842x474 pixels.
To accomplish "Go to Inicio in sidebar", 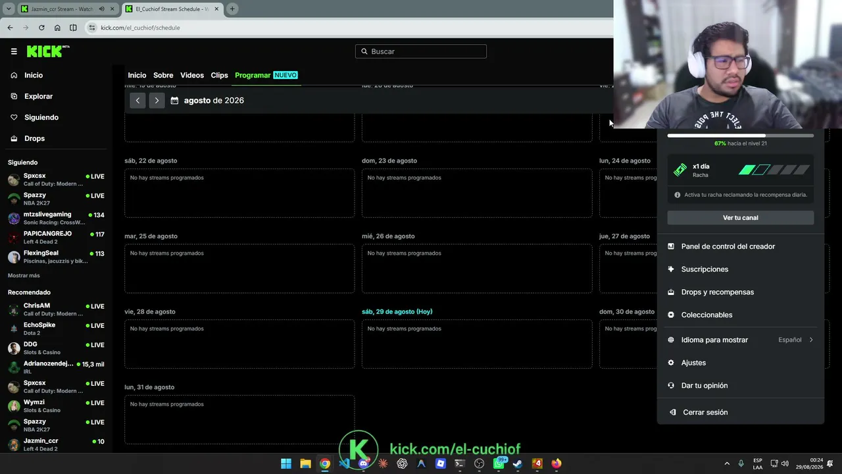I will 57,75.
